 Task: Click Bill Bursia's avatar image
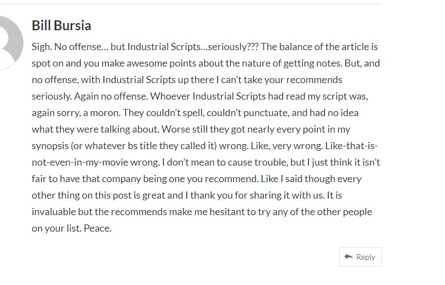pyautogui.click(x=8, y=42)
